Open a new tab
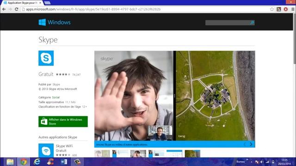 point(47,3)
